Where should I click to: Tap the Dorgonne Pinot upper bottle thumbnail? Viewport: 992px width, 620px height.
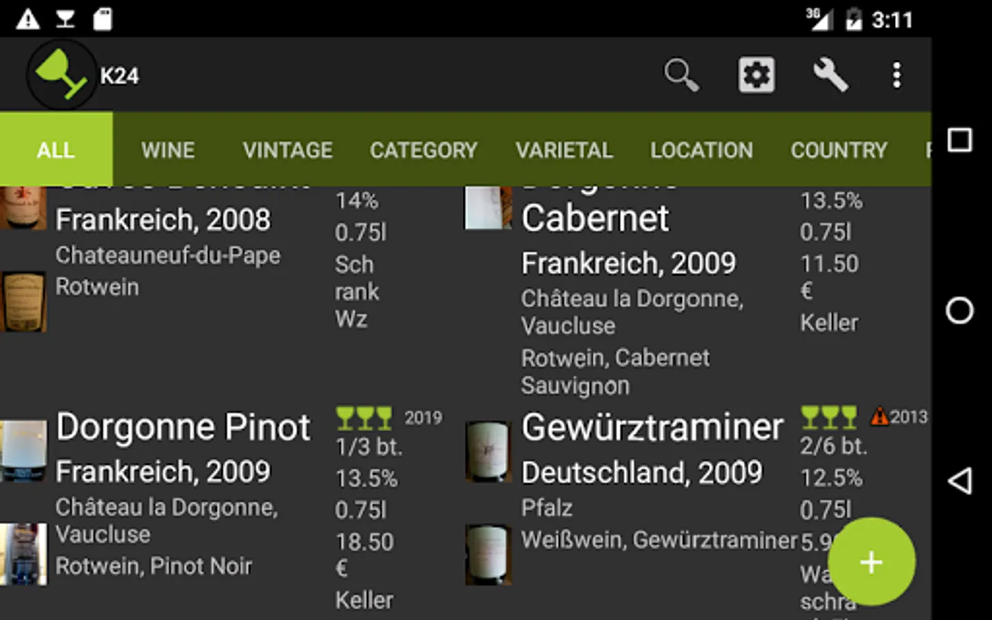pyautogui.click(x=23, y=451)
